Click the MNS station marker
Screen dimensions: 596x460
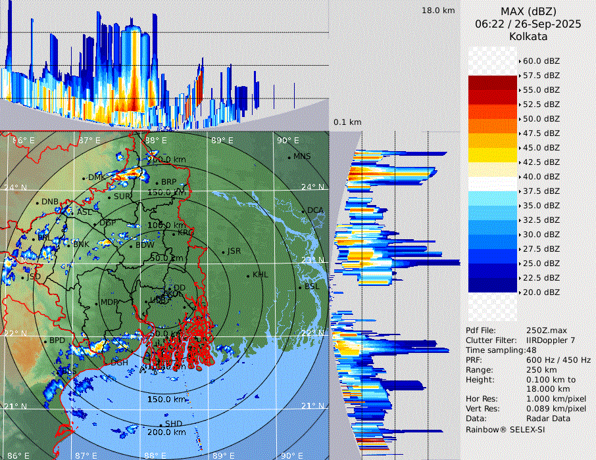point(289,157)
